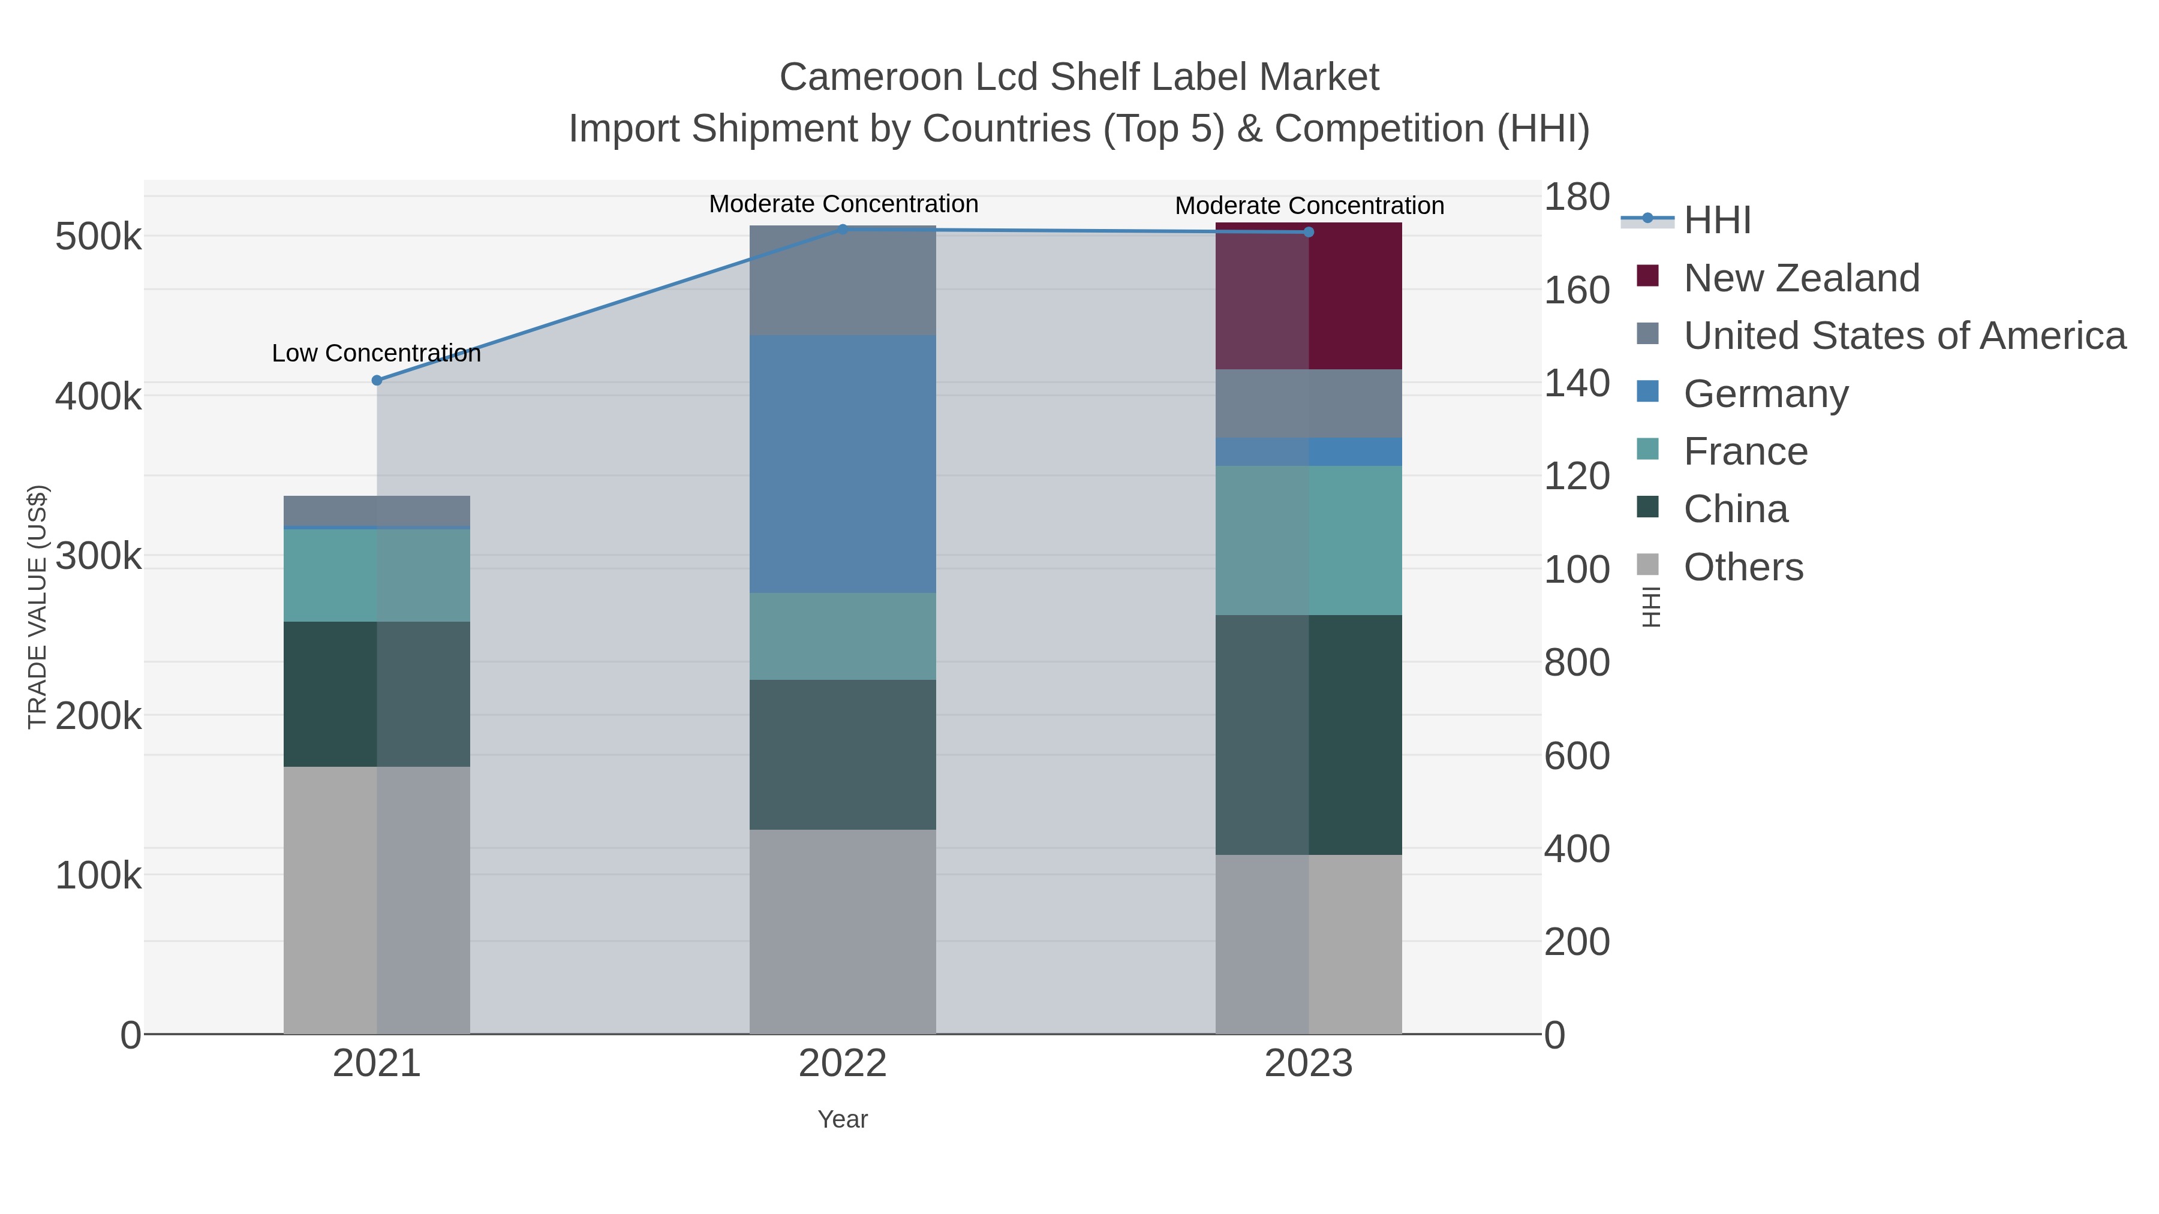Click United States slate legend swatch
Screen dimensions: 2159x1214
[1647, 333]
